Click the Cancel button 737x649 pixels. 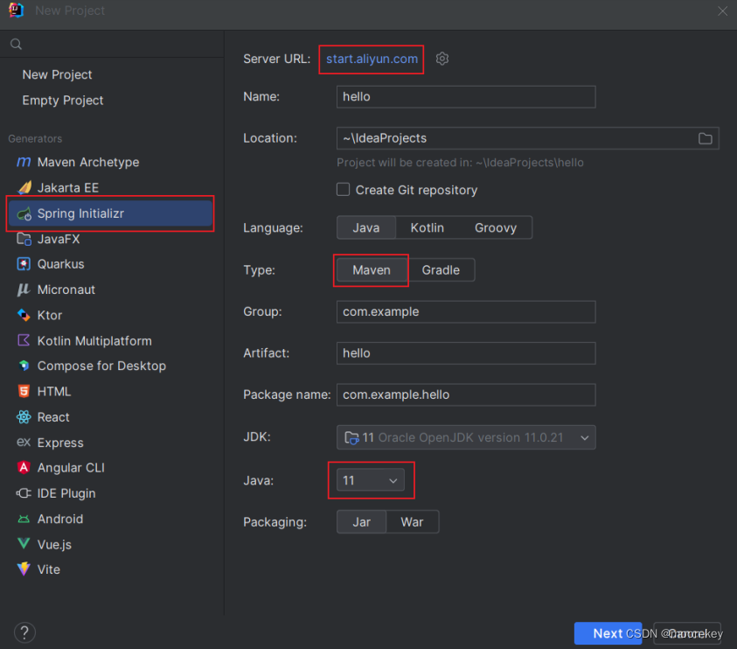tap(686, 633)
